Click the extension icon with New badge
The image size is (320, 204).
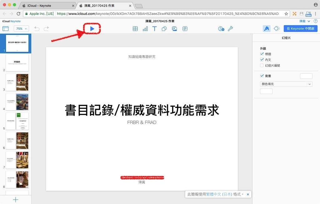tap(308, 14)
